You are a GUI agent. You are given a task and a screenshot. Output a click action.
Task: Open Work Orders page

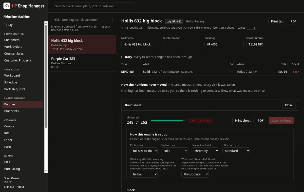click(x=22, y=47)
